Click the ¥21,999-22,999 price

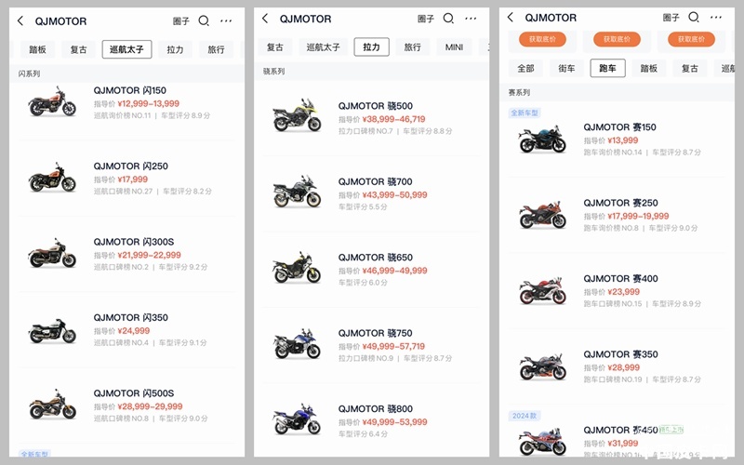click(x=149, y=255)
